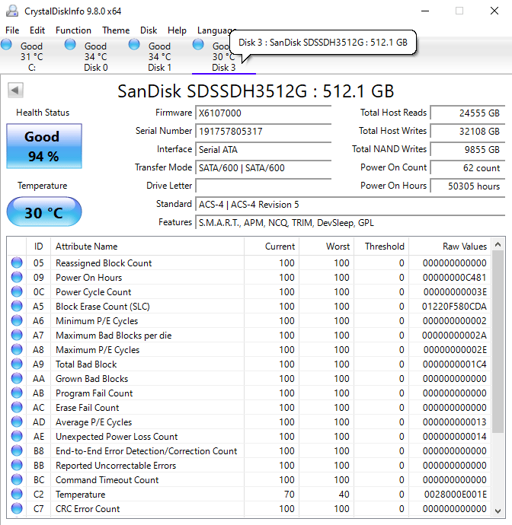The height and width of the screenshot is (525, 512).
Task: Click the blue orb of the C: drive tab
Action: [6, 45]
